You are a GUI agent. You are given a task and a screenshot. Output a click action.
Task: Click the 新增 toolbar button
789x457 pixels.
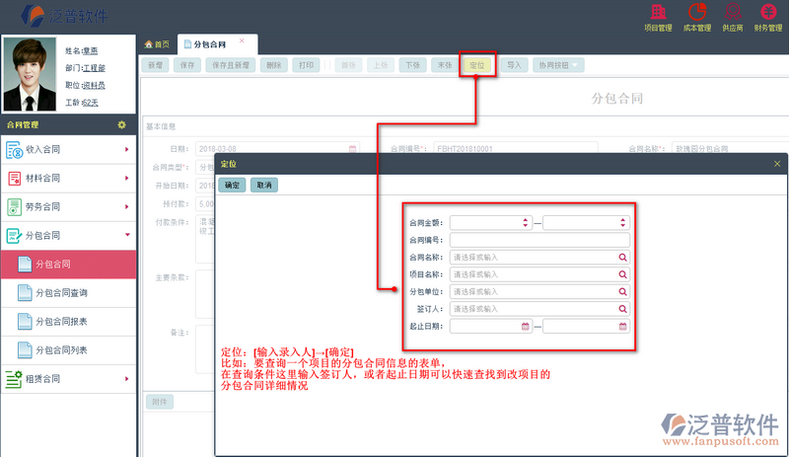click(x=155, y=65)
